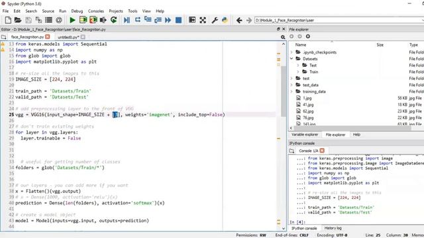
Task: Close the face_Recognition.py tab
Action: pos(48,37)
